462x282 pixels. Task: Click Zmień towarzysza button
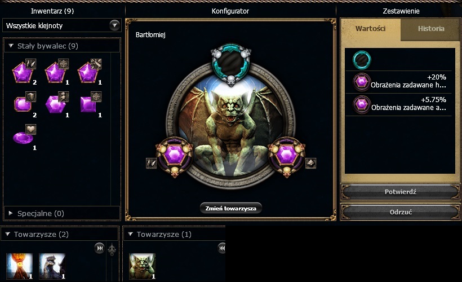tap(230, 208)
